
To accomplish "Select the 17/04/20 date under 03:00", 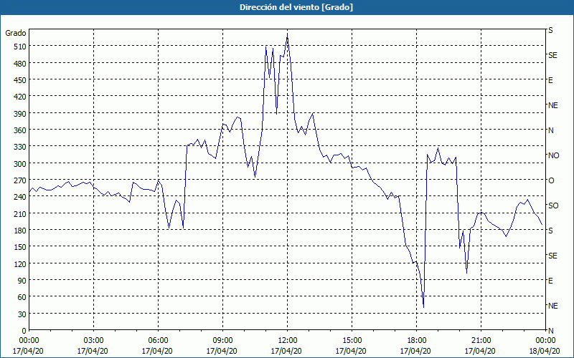I will click(x=93, y=351).
